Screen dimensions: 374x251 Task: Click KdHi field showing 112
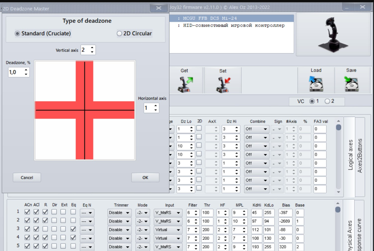[257, 230]
